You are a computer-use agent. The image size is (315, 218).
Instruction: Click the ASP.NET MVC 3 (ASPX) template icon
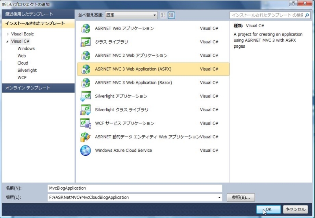[x=85, y=69]
